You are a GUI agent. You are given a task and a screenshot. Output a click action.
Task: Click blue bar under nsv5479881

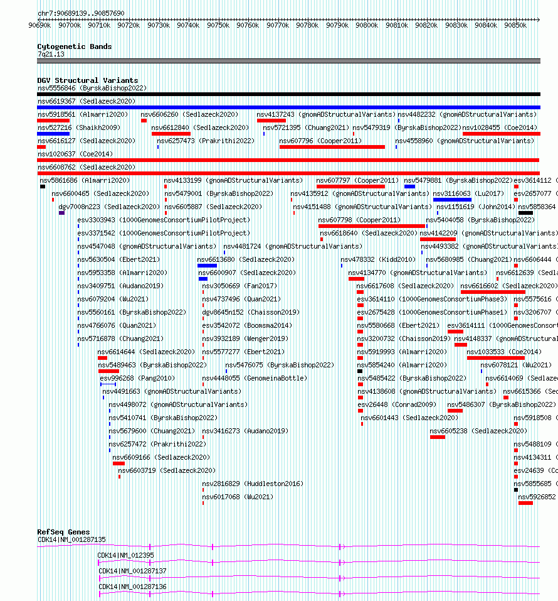click(409, 187)
